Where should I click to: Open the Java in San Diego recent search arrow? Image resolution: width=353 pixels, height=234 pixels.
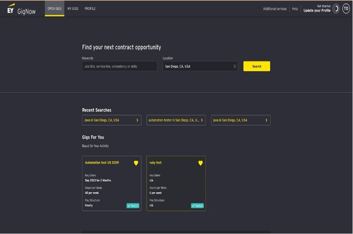click(137, 120)
